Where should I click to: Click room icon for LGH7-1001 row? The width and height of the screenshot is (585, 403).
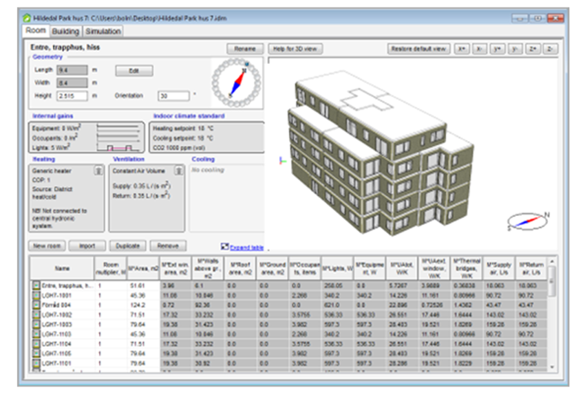(x=36, y=294)
